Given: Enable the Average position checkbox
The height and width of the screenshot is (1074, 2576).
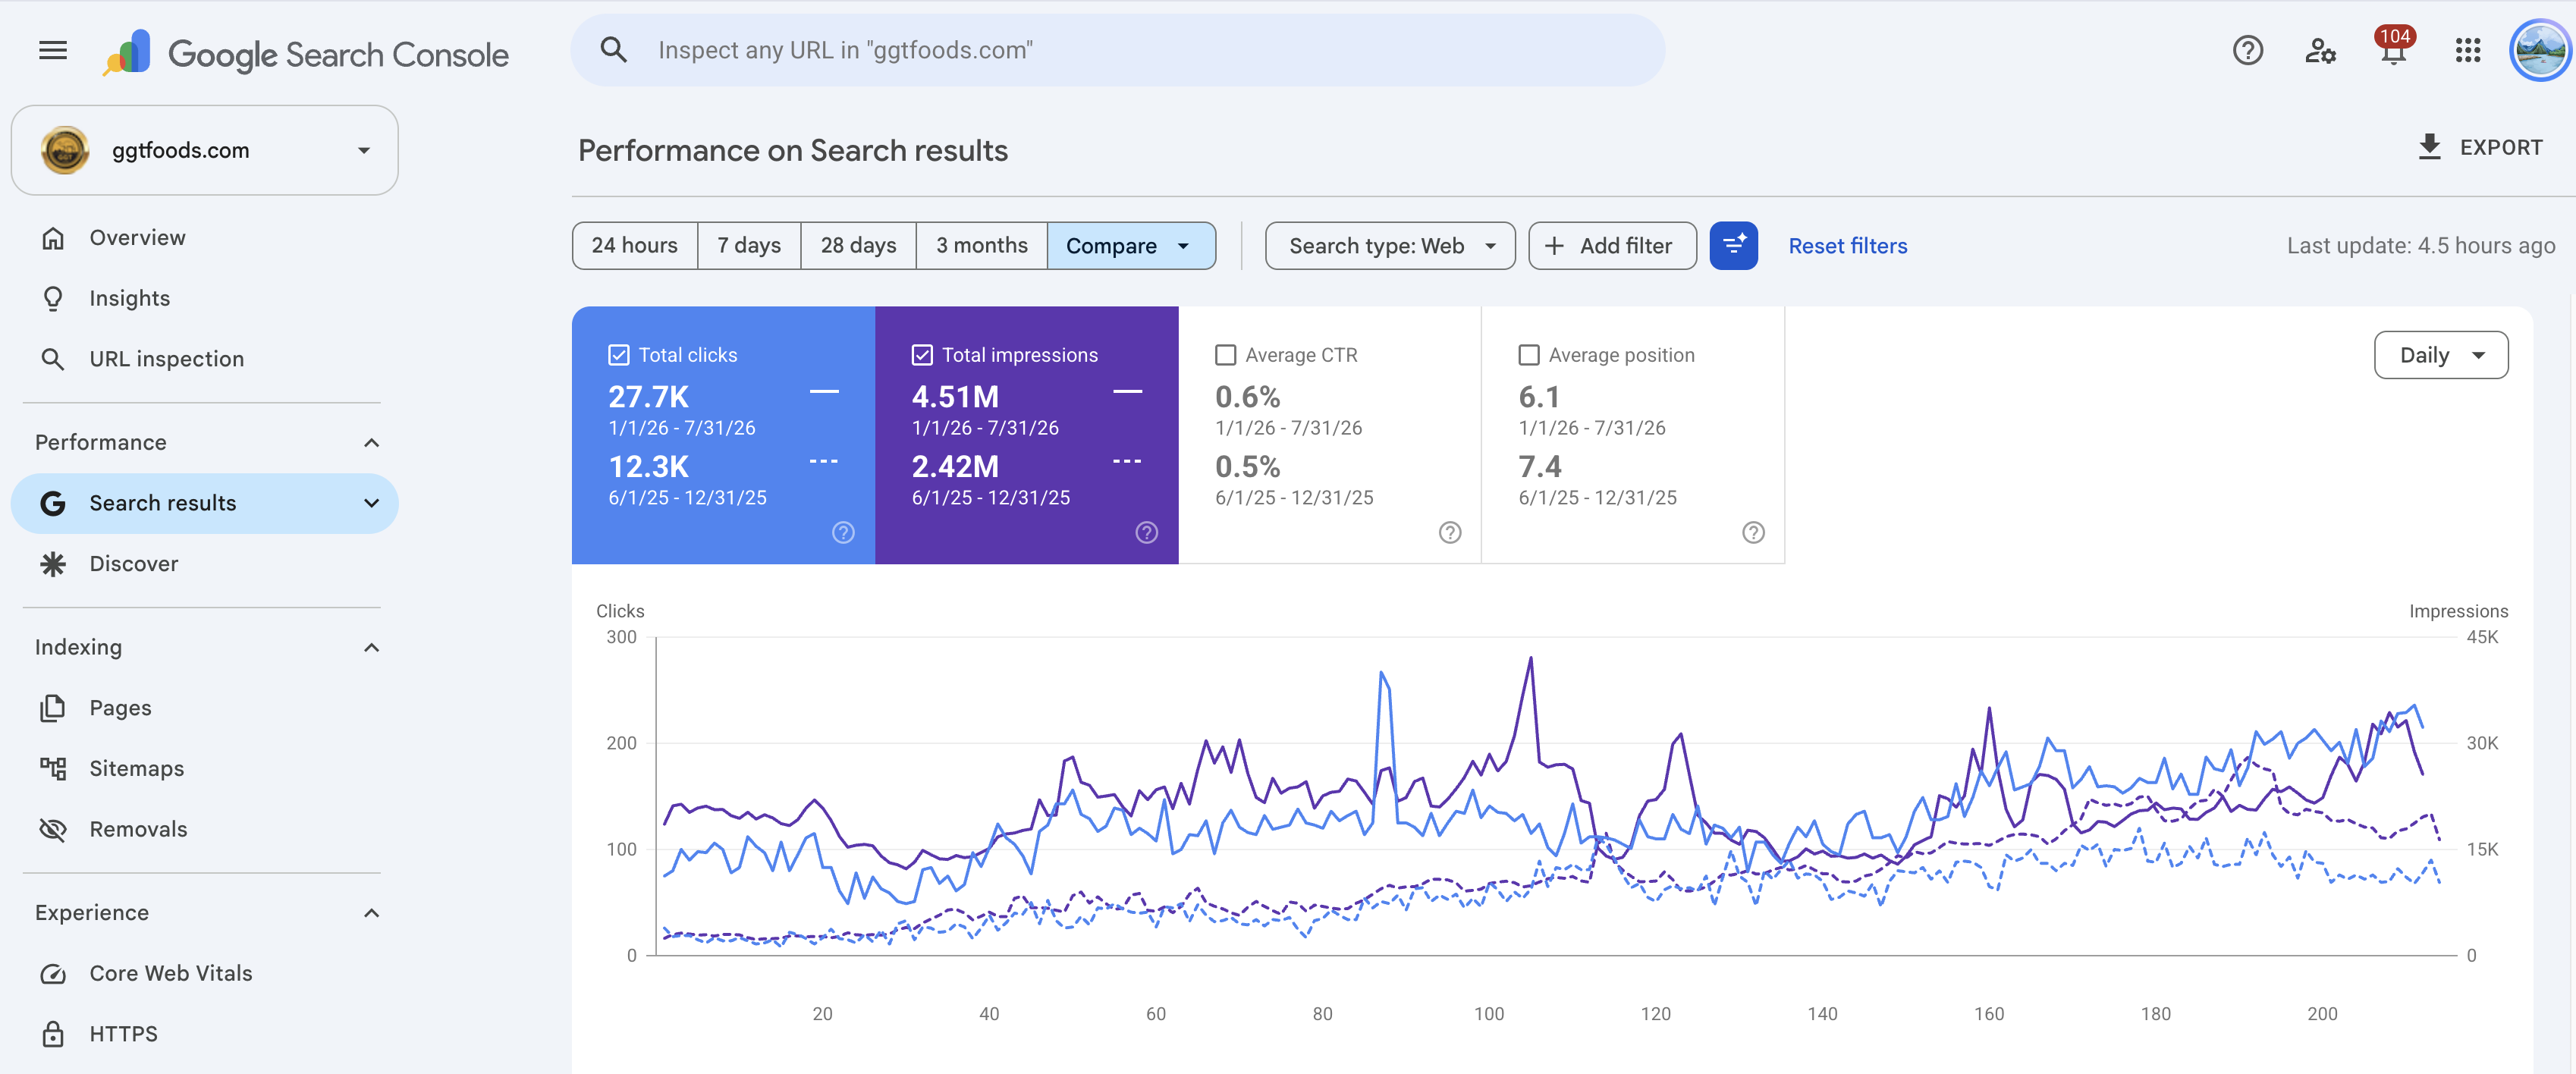Looking at the screenshot, I should click(1528, 355).
